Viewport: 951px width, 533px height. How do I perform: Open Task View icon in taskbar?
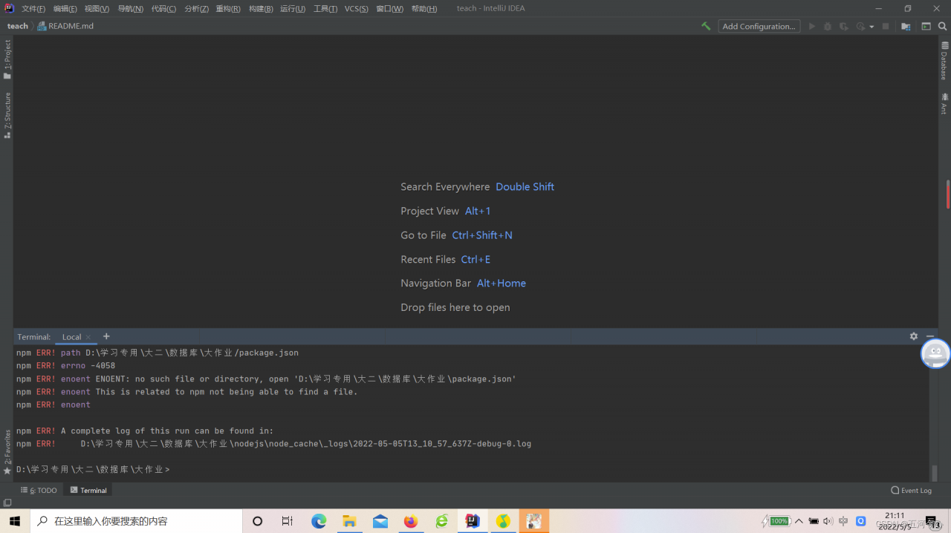(288, 521)
